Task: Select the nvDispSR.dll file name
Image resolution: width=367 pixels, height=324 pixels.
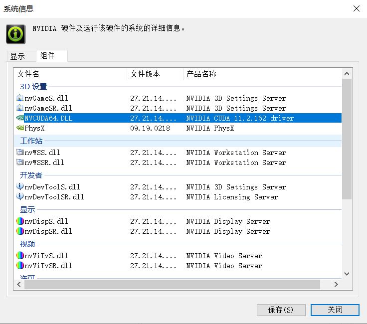Action: click(x=48, y=231)
